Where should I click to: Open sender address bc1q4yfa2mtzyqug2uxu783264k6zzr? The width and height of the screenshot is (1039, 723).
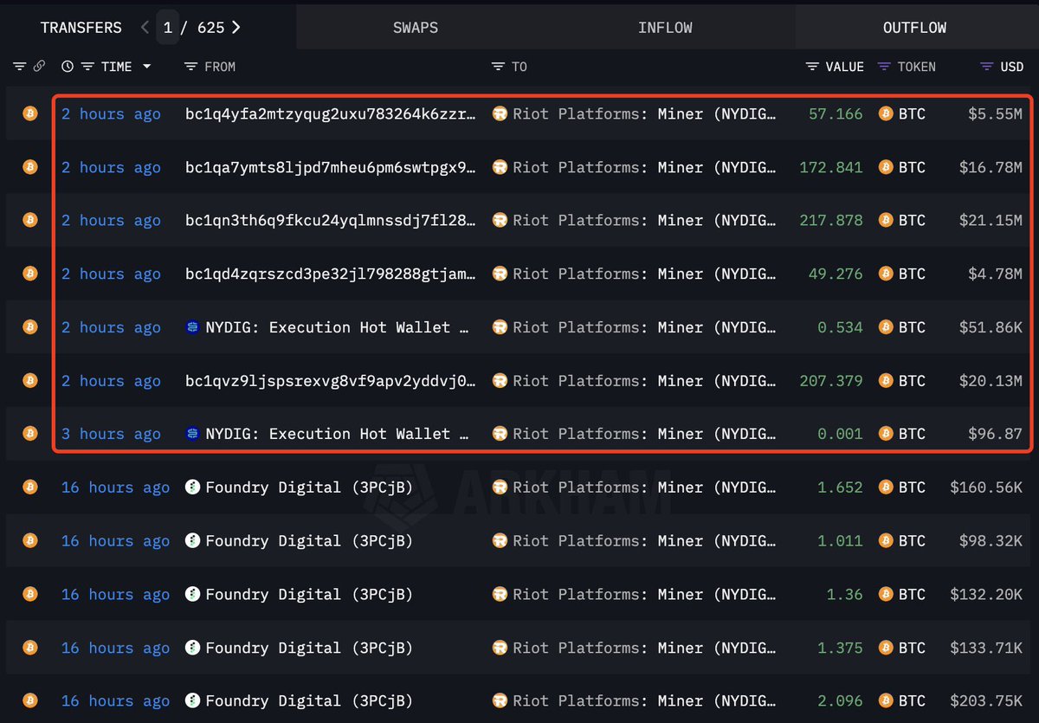331,113
